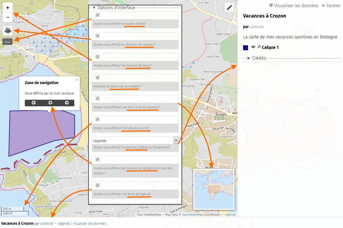Click the dark blue Calque 1 color swatch
This screenshot has height=228, width=343.
click(x=246, y=48)
